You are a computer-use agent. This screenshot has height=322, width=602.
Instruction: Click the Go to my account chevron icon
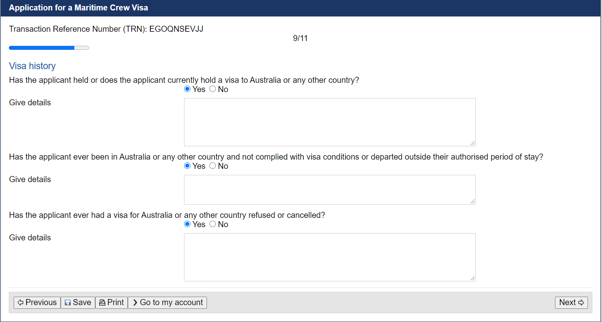(135, 303)
